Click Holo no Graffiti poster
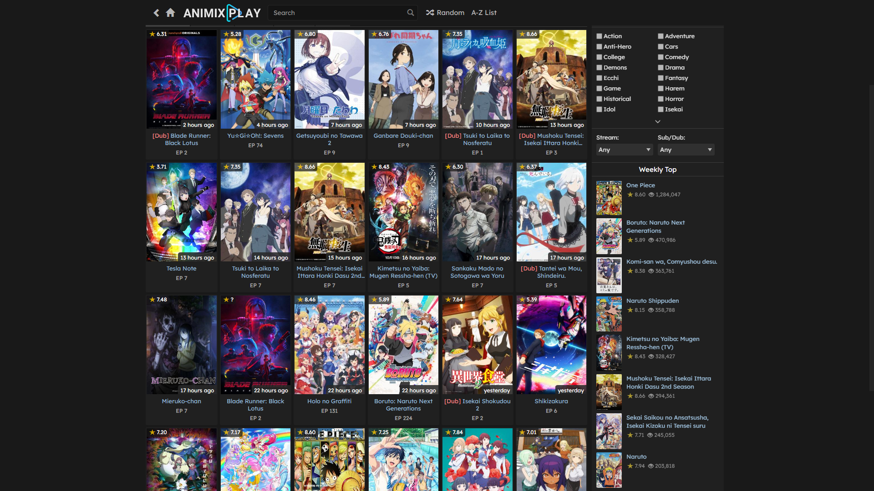 click(x=330, y=345)
